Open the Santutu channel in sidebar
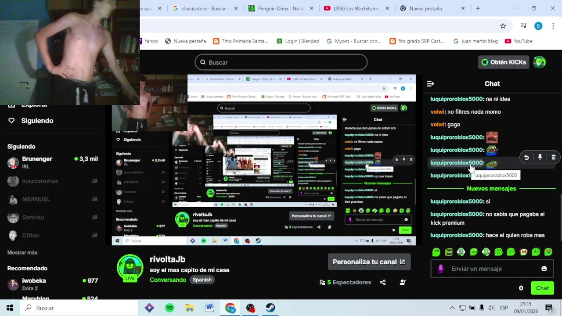 click(x=53, y=217)
